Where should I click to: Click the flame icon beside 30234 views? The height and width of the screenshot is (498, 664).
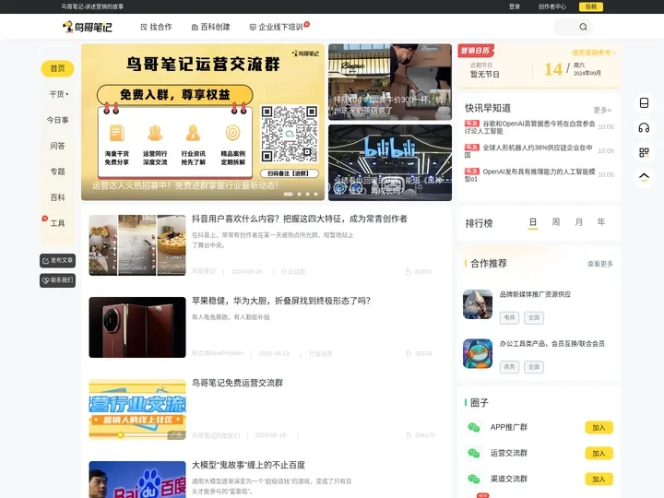click(409, 353)
